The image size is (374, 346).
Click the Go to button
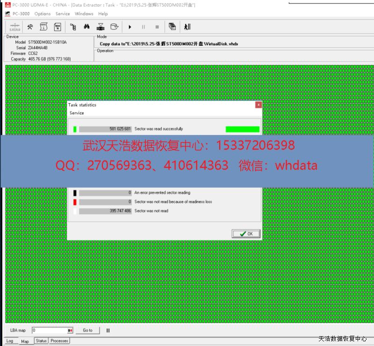click(87, 330)
